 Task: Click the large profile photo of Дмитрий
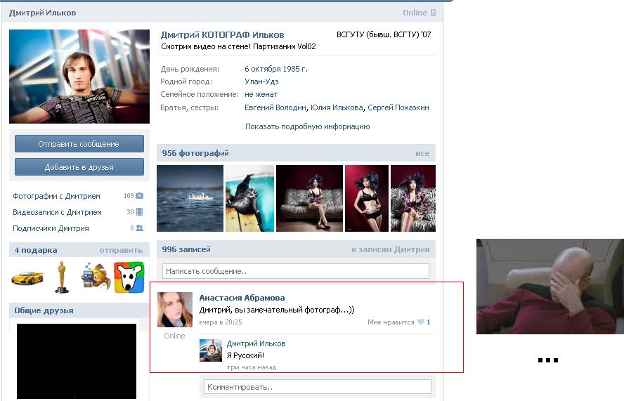(79, 77)
